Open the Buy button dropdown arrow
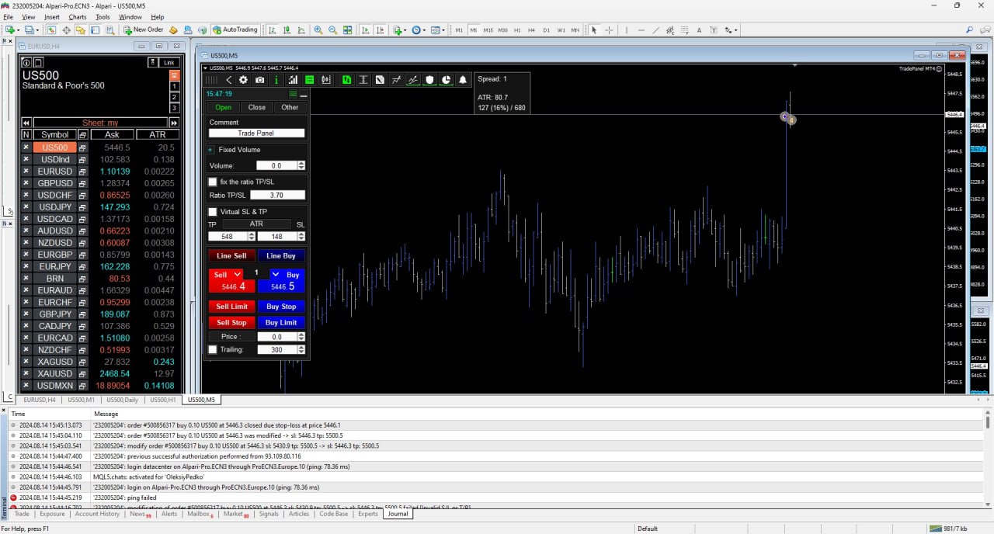 pos(276,274)
